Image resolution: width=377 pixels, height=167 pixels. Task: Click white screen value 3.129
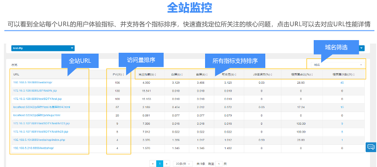pyautogui.click(x=176, y=82)
